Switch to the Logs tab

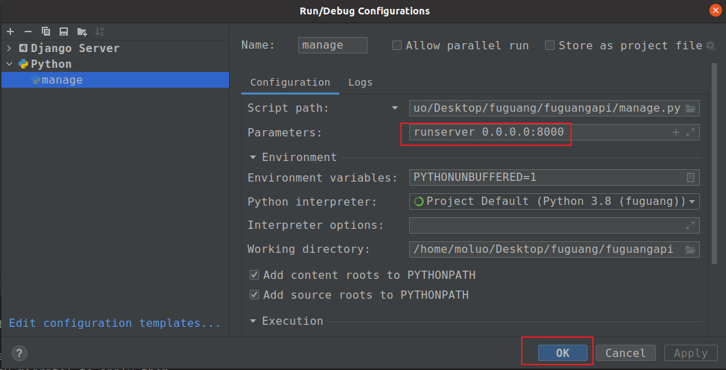click(360, 82)
